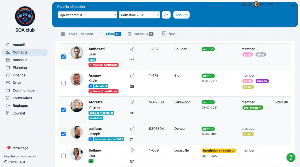Viewport: 300px width, 167px height.
Task: Check the Asimov Kevin checkbox
Action: point(63,83)
